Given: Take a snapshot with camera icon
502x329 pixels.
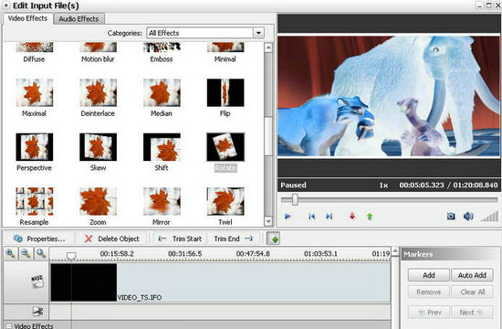Looking at the screenshot, I should point(451,216).
